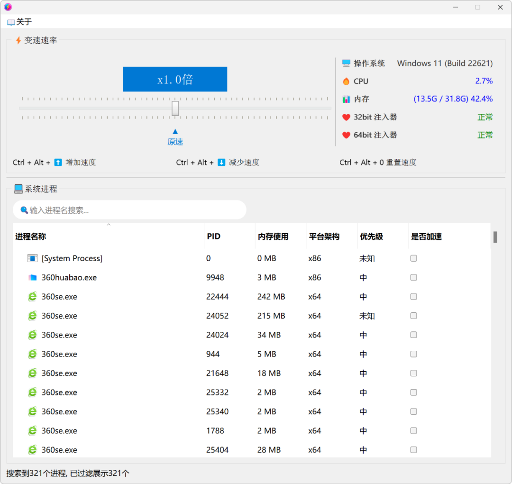Sort by 是否加速 column header
This screenshot has width=512, height=484.
(x=449, y=237)
